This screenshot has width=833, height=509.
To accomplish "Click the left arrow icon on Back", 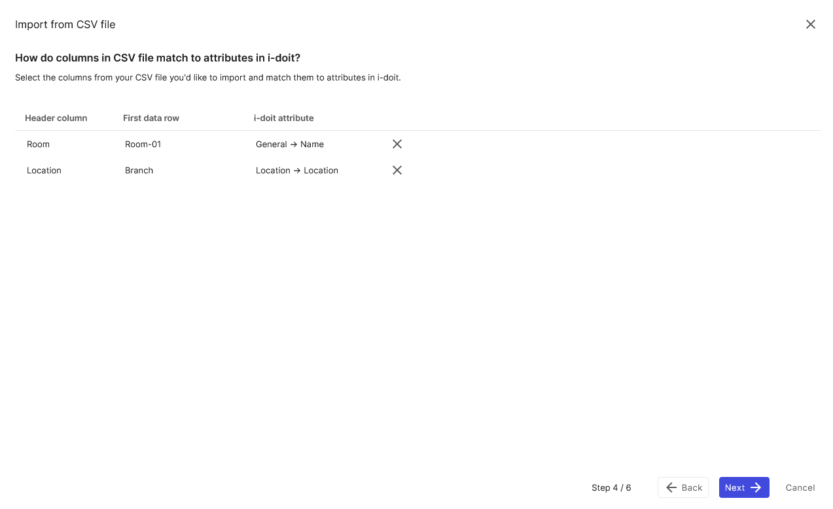I will [x=671, y=487].
